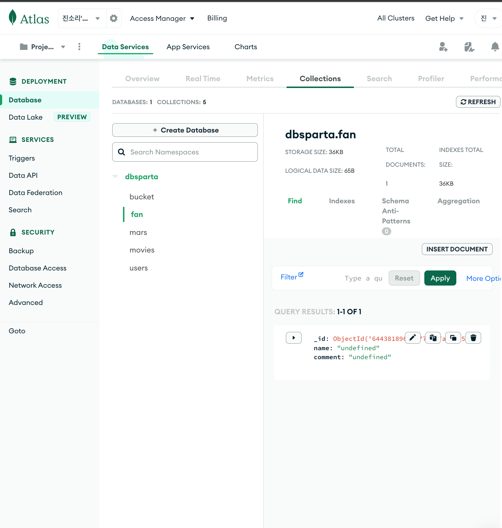Go to Billing
Screen dimensions: 502x528
(217, 18)
